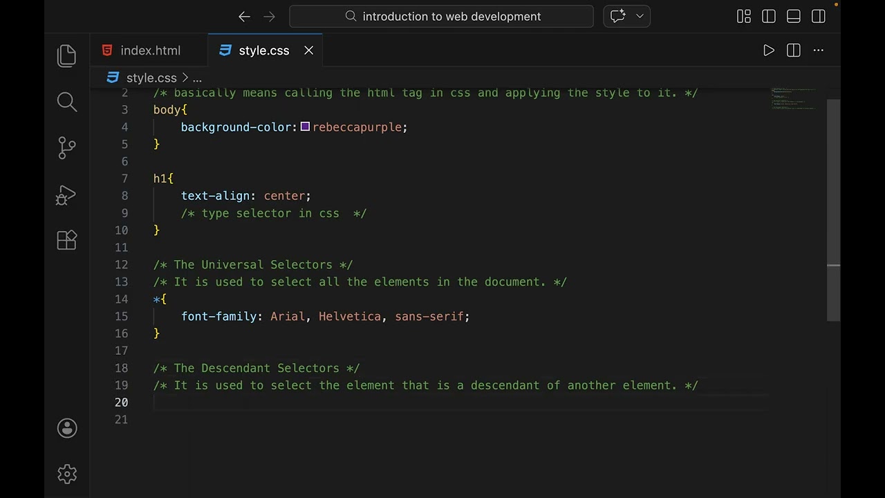This screenshot has height=498, width=885.
Task: Toggle the bottom panel visibility
Action: coord(793,17)
